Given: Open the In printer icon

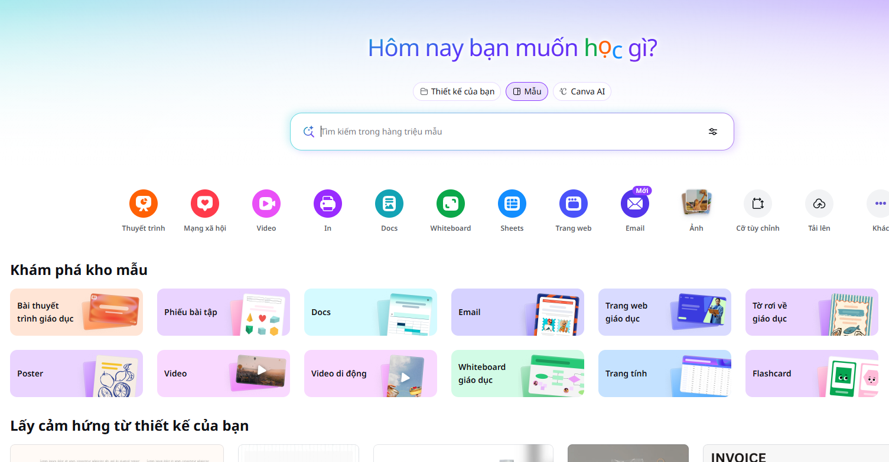Looking at the screenshot, I should tap(328, 204).
